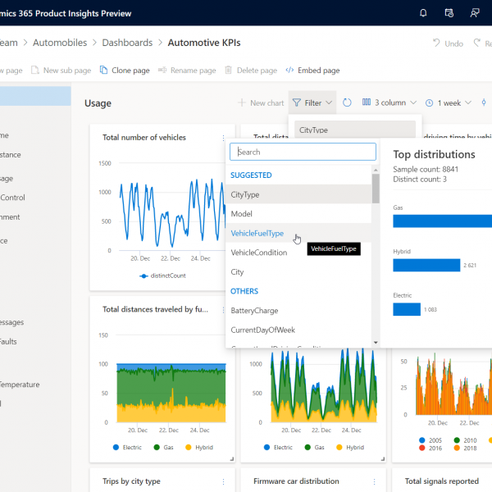Open options menu for Firmware car distribution
This screenshot has height=492, width=492.
374,481
